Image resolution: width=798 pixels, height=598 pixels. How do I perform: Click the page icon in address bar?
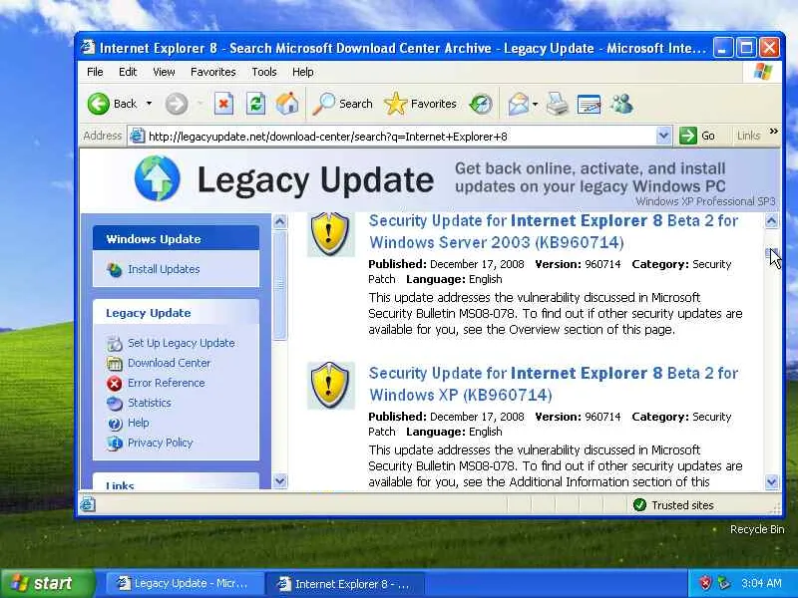click(x=137, y=136)
